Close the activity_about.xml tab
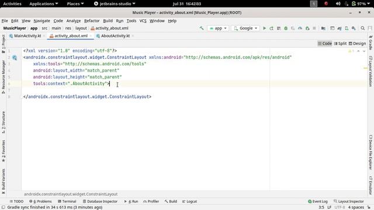Viewport: 374px width, 210px height. pos(91,36)
